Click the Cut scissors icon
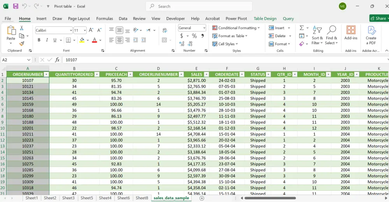The width and height of the screenshot is (389, 202). (x=22, y=28)
